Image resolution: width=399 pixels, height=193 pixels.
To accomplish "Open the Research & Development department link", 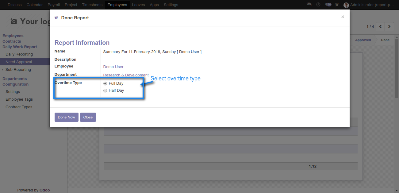I will (x=126, y=75).
